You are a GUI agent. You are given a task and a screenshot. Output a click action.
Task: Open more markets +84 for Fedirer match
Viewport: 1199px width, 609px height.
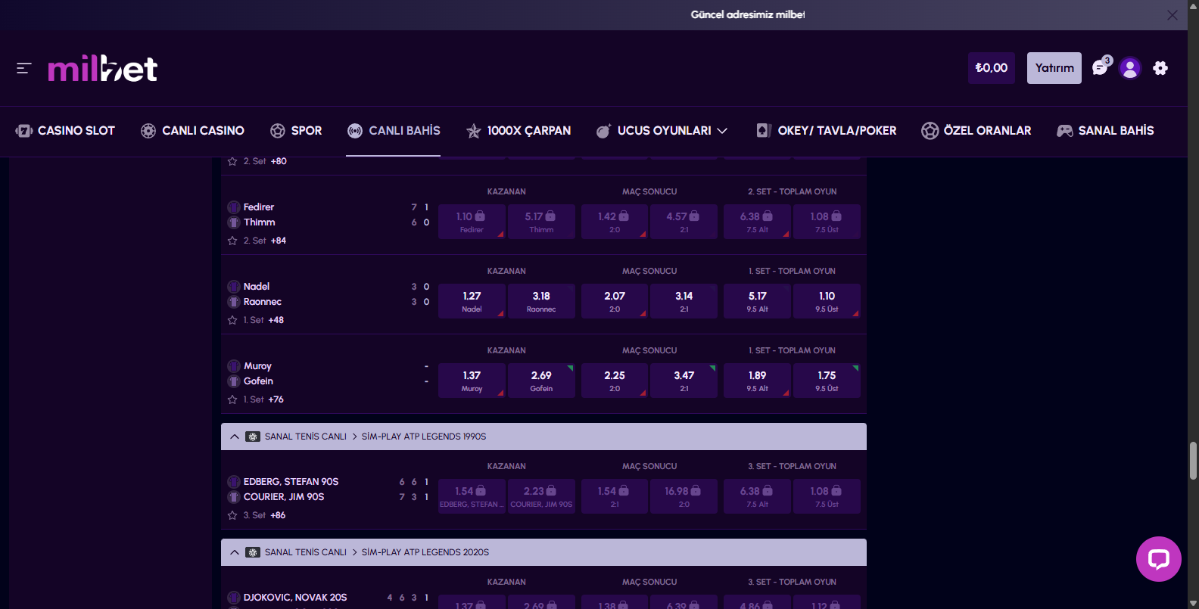coord(279,241)
